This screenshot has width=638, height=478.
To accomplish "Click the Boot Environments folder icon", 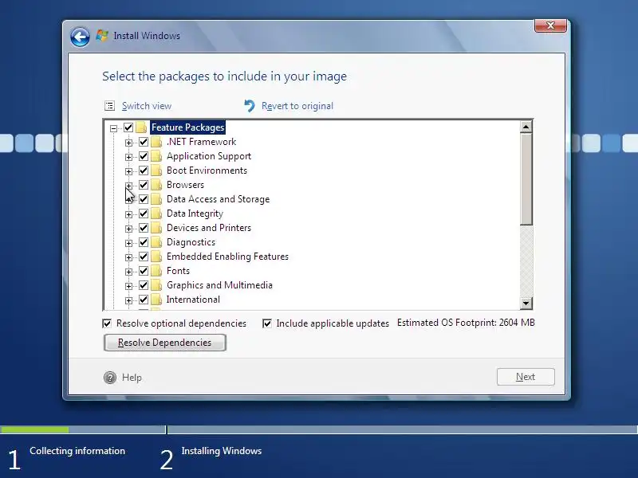I will tap(156, 170).
